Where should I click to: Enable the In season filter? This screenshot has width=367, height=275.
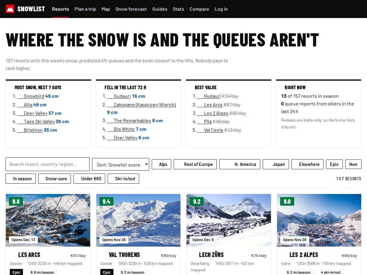pos(20,179)
